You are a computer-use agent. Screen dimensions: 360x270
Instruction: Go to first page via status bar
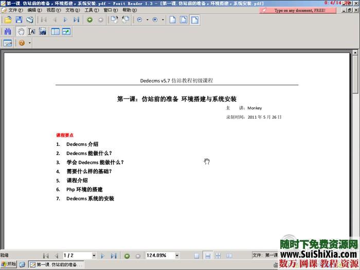coord(46,256)
